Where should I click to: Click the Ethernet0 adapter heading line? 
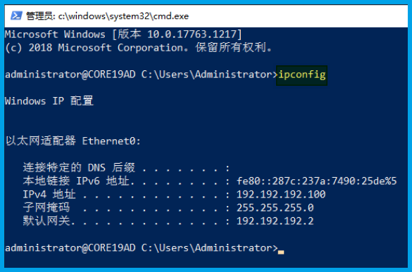point(73,141)
